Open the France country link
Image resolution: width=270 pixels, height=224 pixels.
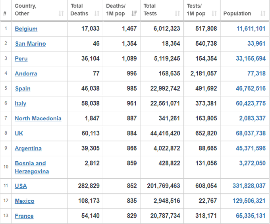[24, 216]
